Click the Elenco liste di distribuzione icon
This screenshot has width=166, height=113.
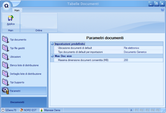(5, 65)
